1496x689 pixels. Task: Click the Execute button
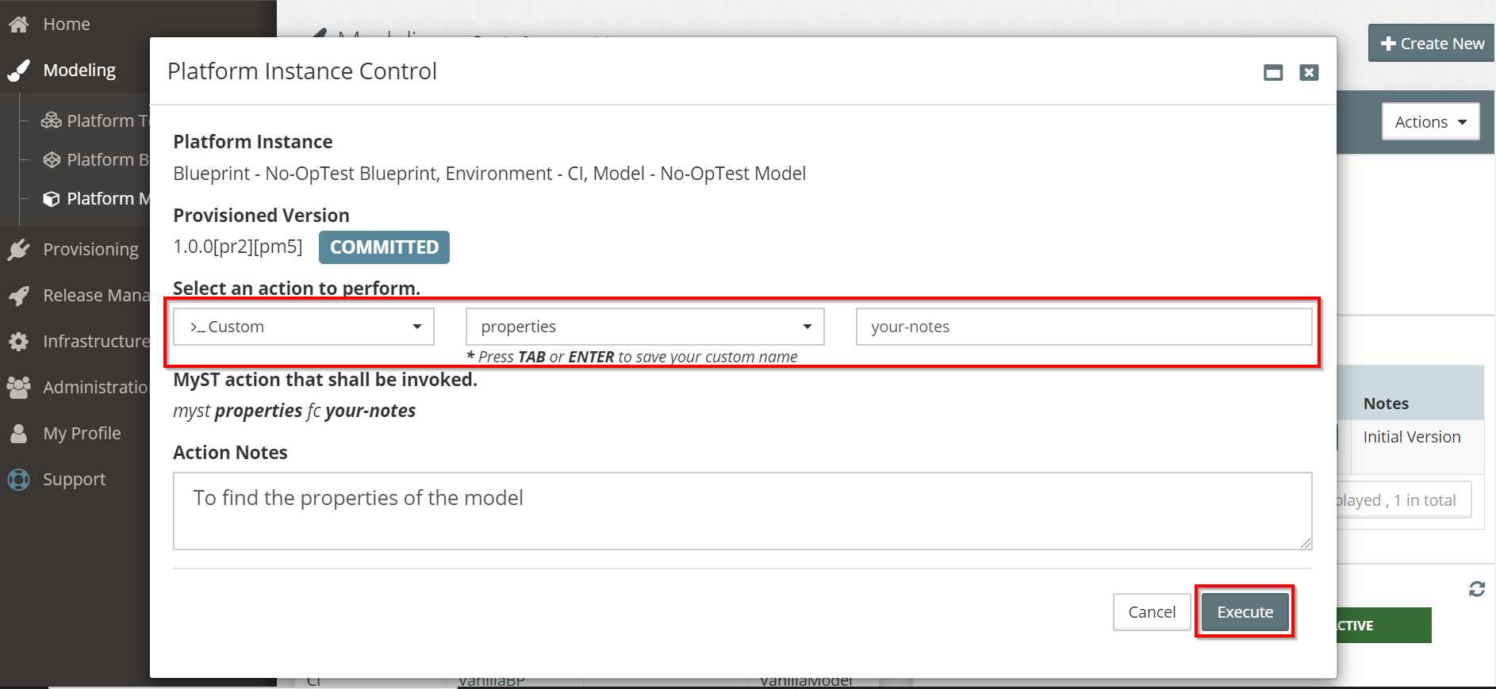click(1245, 612)
